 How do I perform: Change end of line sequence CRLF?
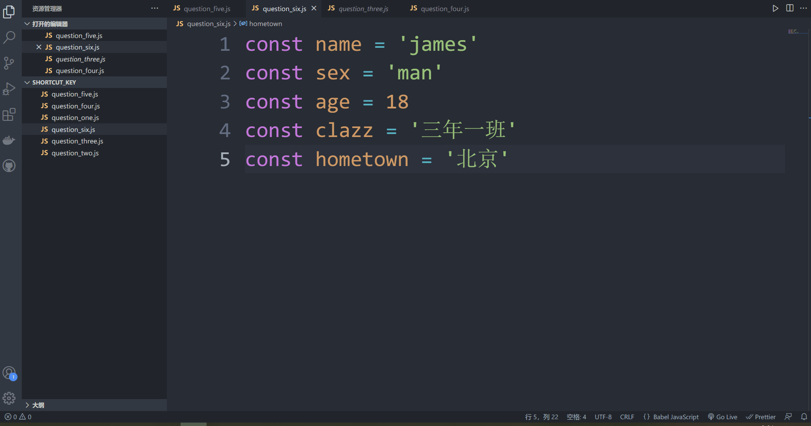point(627,417)
